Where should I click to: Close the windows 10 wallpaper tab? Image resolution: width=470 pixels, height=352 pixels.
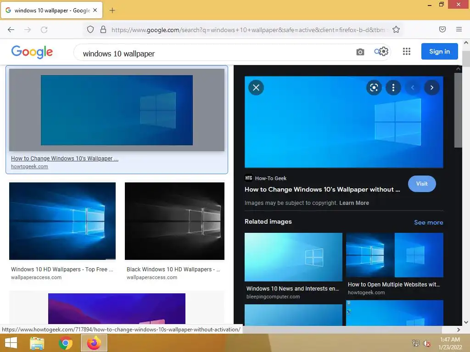point(95,10)
